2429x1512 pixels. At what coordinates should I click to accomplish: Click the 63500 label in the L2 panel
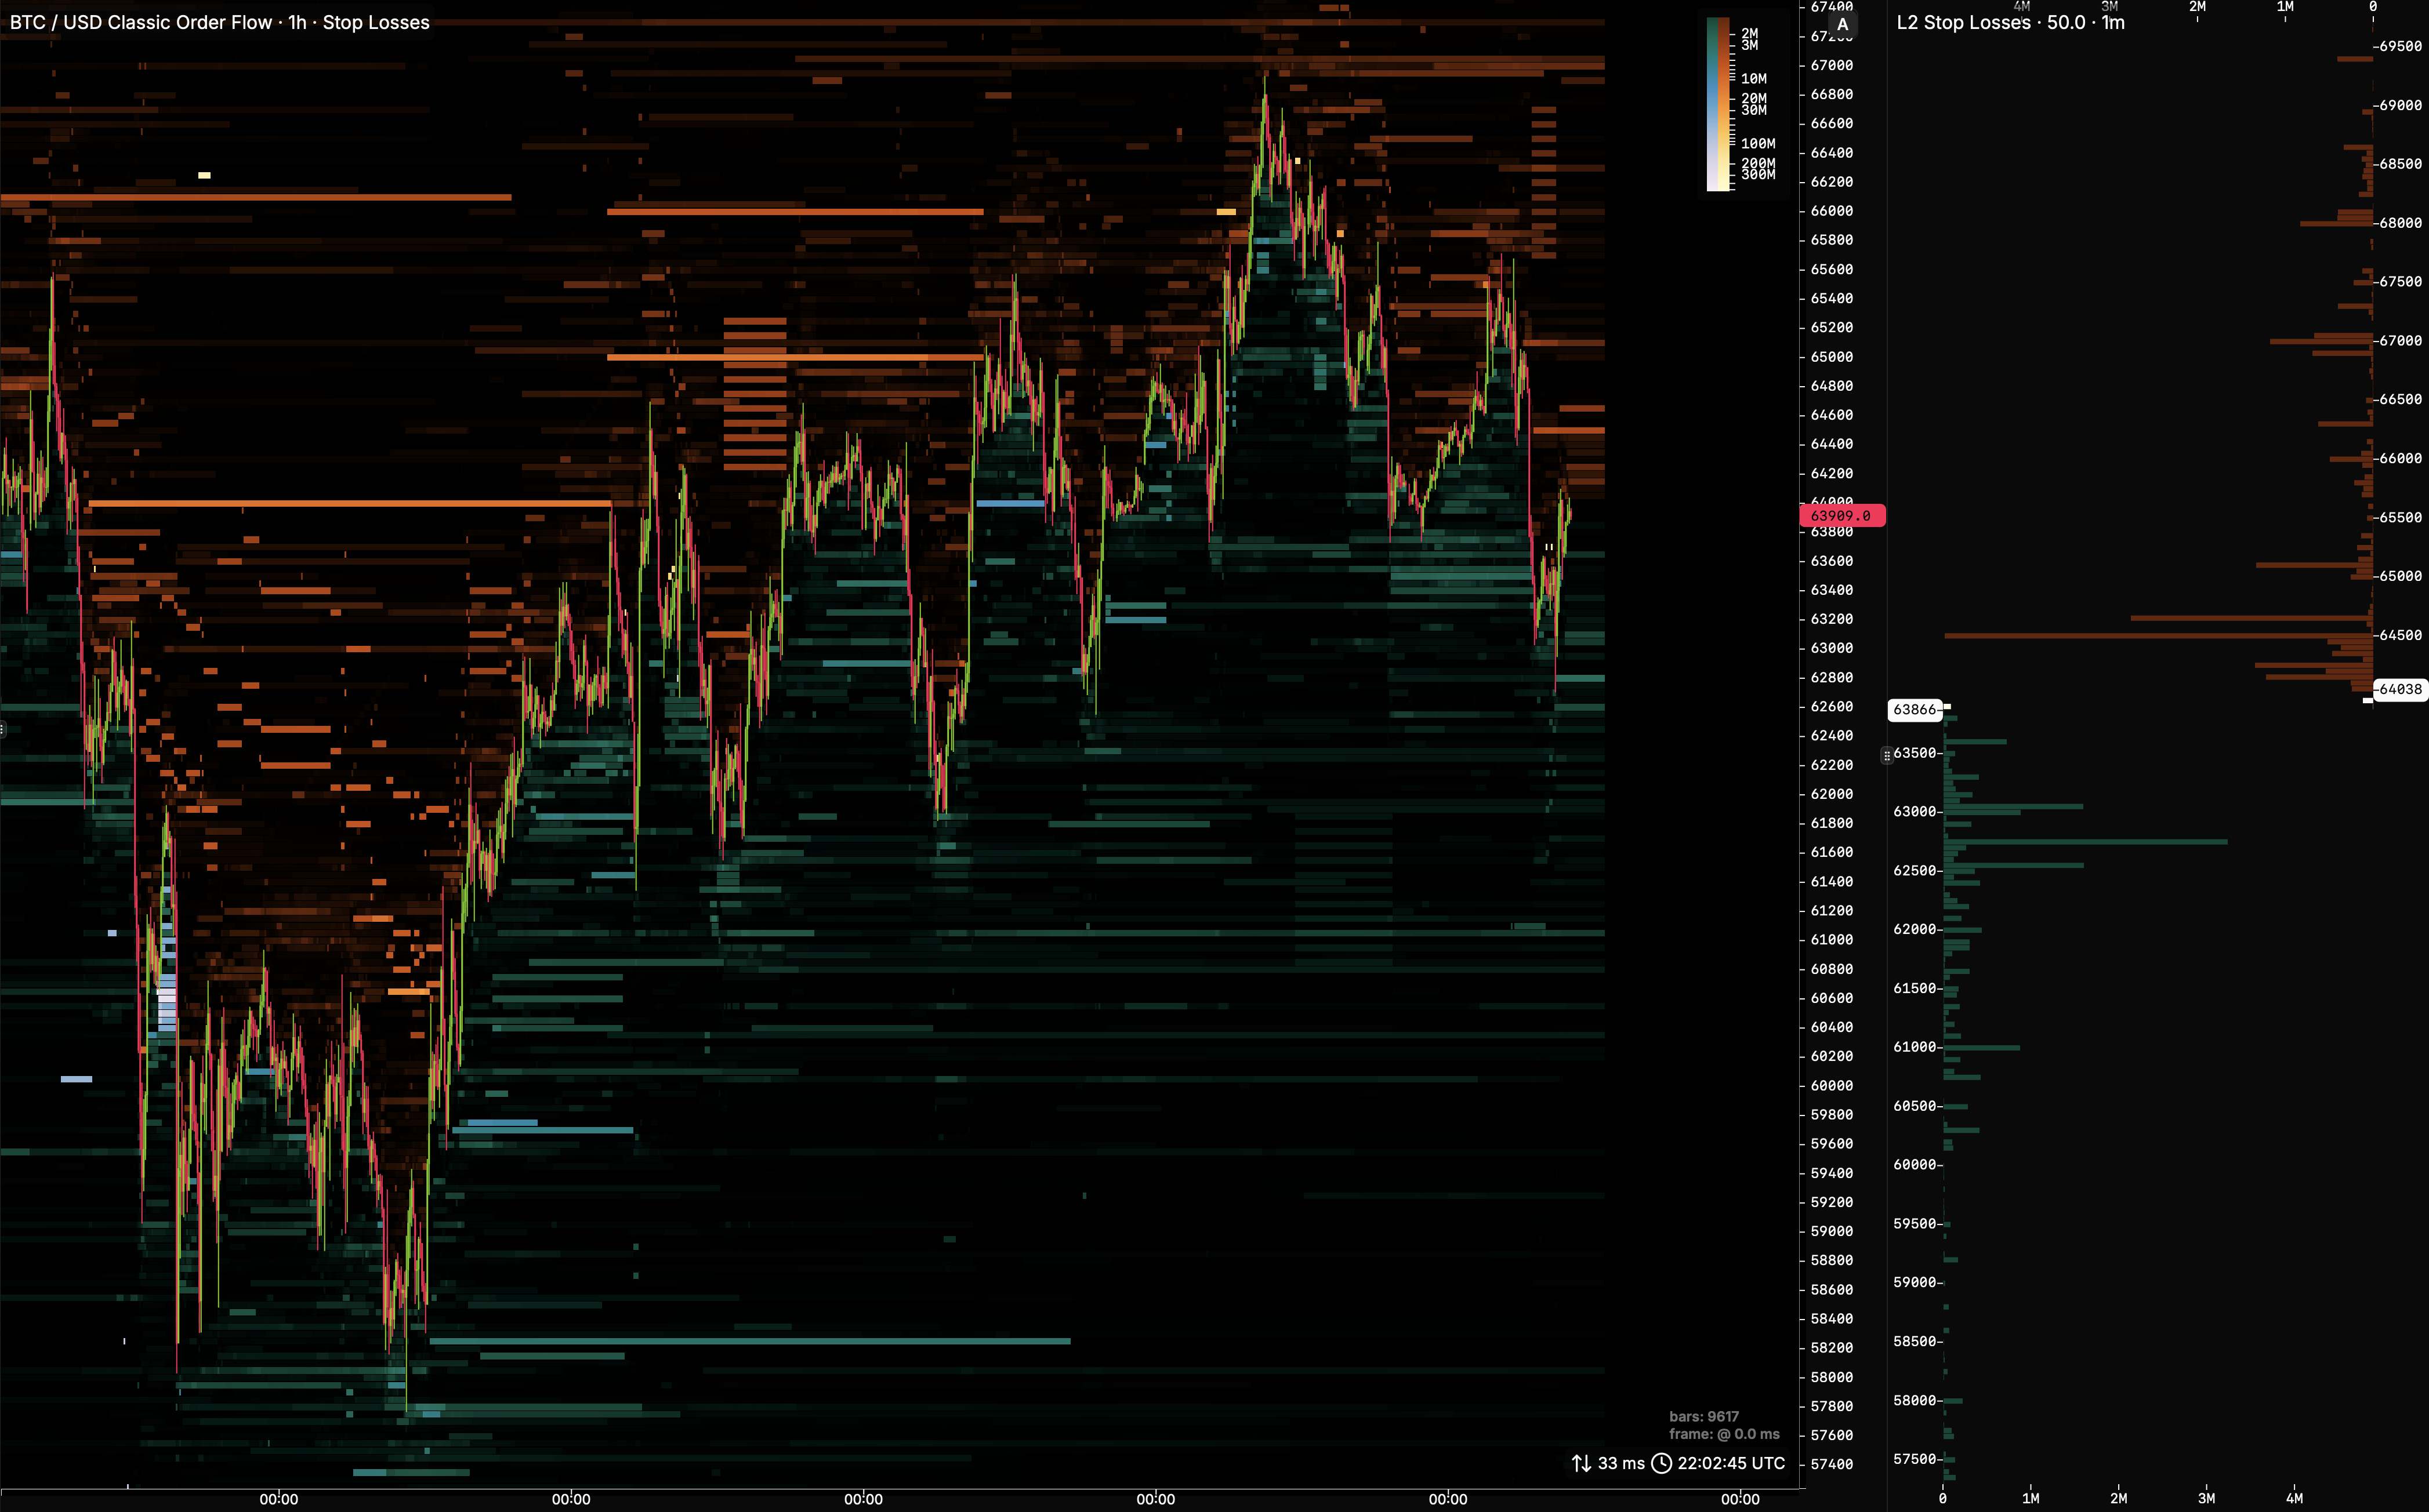[x=1915, y=753]
